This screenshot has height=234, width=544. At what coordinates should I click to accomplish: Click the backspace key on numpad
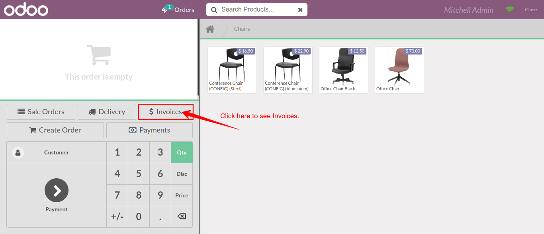(182, 216)
